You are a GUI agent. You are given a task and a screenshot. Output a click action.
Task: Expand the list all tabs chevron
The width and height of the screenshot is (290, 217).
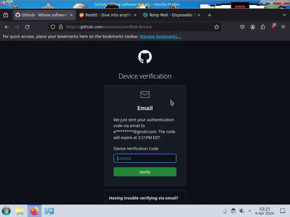coord(284,15)
